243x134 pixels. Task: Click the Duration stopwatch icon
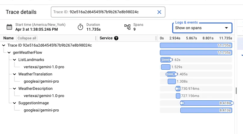pos(80,27)
